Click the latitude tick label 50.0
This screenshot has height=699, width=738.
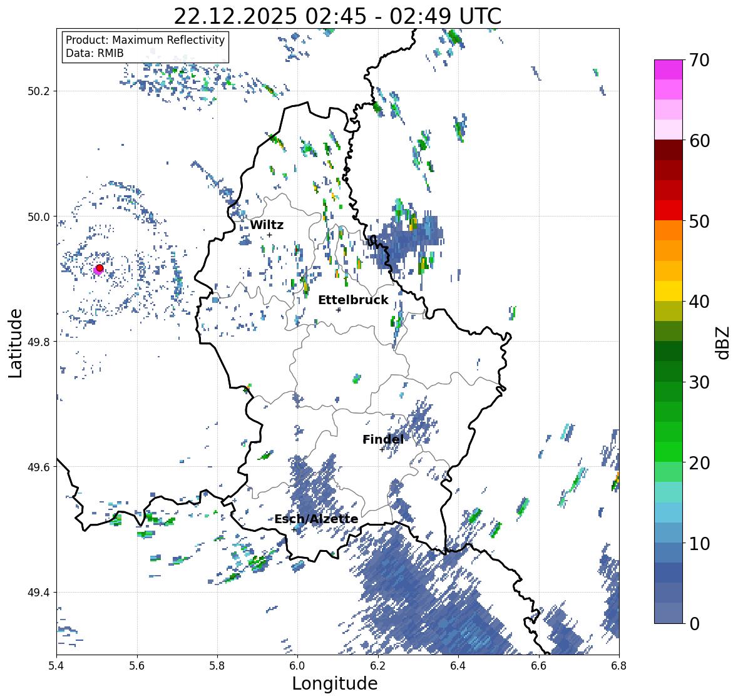pyautogui.click(x=39, y=217)
